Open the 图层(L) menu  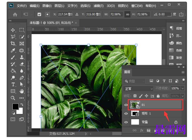pyautogui.click(x=59, y=6)
